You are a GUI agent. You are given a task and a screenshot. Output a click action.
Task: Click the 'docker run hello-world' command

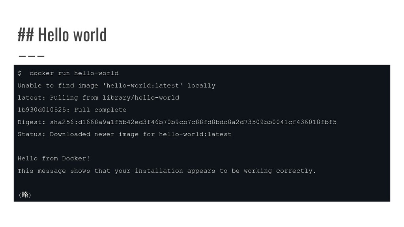(74, 73)
